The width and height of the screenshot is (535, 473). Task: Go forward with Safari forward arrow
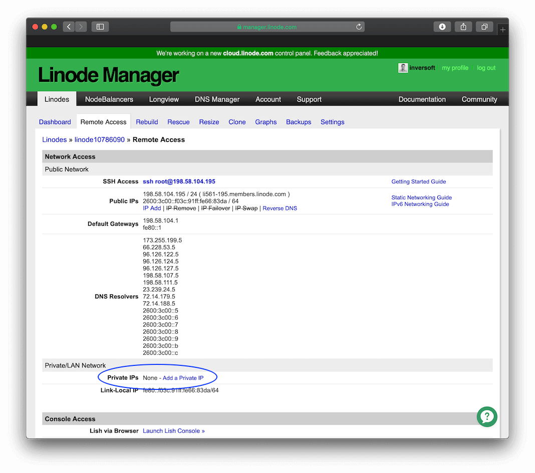[81, 27]
